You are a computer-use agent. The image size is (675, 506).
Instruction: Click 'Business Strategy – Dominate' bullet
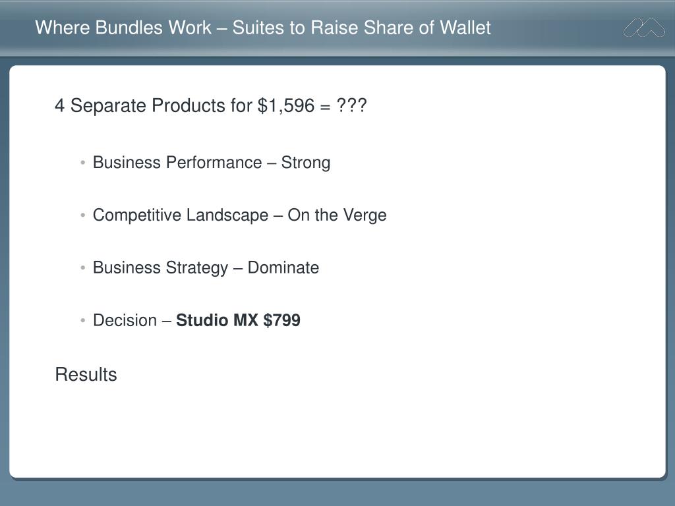[206, 267]
